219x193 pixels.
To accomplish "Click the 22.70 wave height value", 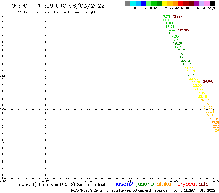I will click(196, 82).
